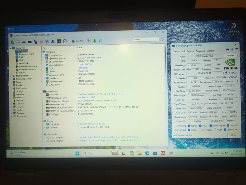
Task: Launch the flame stability test icon
Action: [x=41, y=42]
